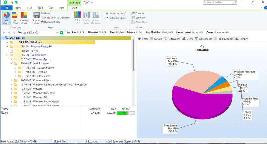Switch to the Bar Chart type

point(15,18)
